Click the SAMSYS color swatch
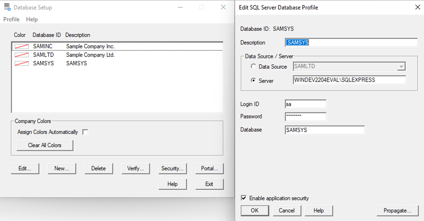Viewport: 424px width, 221px height. coord(22,63)
